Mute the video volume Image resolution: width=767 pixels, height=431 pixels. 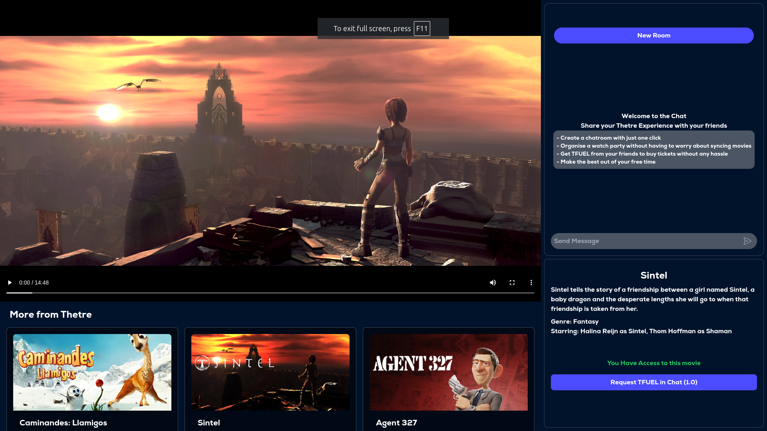pos(493,283)
